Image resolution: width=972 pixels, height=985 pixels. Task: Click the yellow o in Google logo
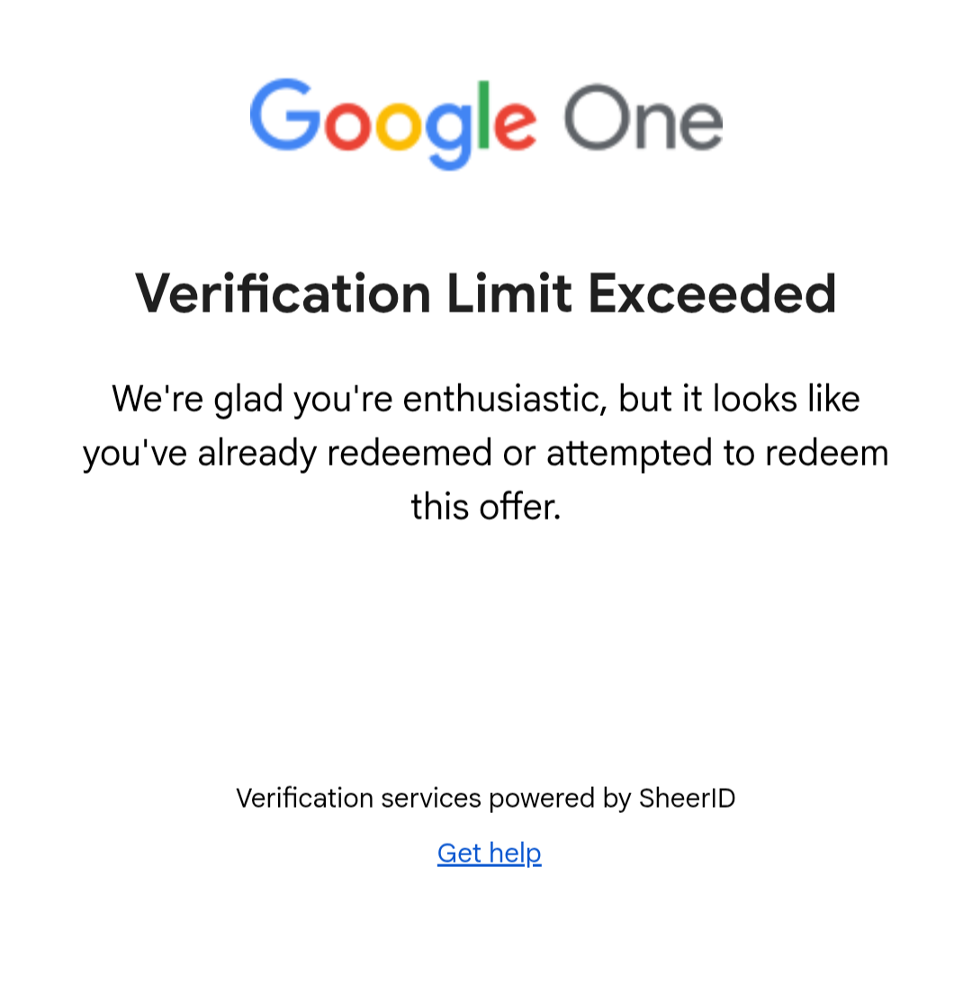400,125
